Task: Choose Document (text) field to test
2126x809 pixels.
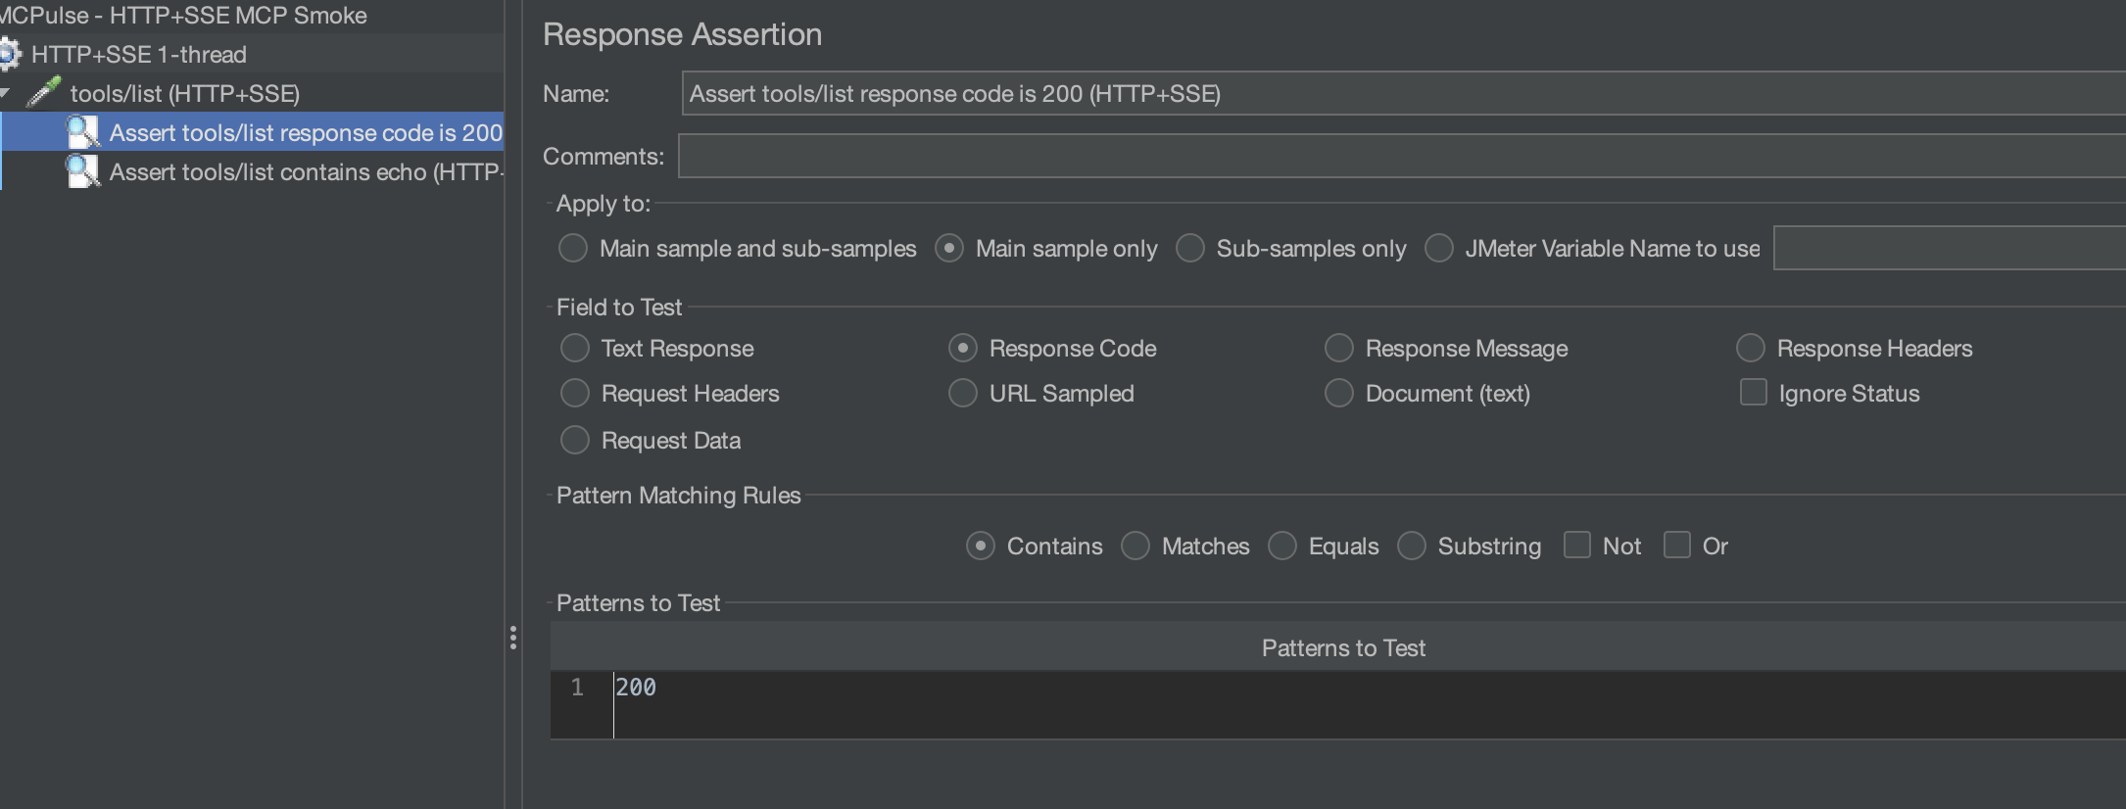Action: [1339, 393]
